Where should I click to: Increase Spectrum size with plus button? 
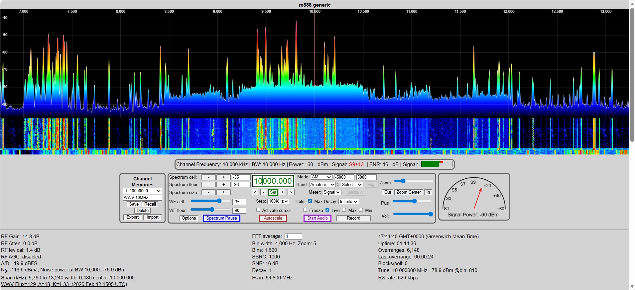tap(223, 192)
